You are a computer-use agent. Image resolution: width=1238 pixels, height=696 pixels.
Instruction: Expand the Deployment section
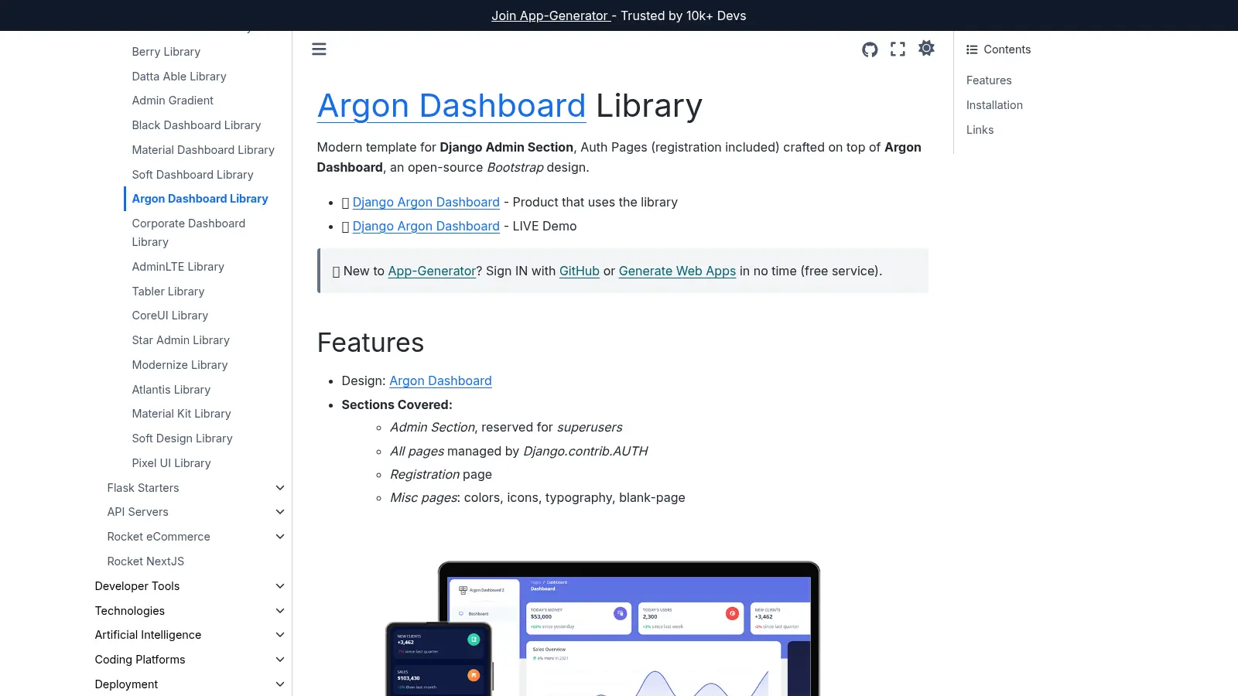click(x=280, y=684)
